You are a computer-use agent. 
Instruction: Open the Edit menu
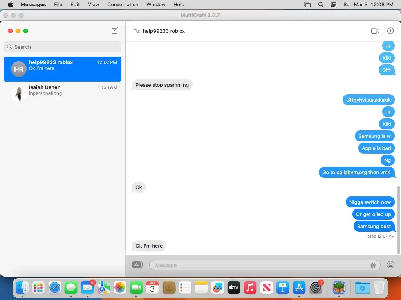(75, 4)
